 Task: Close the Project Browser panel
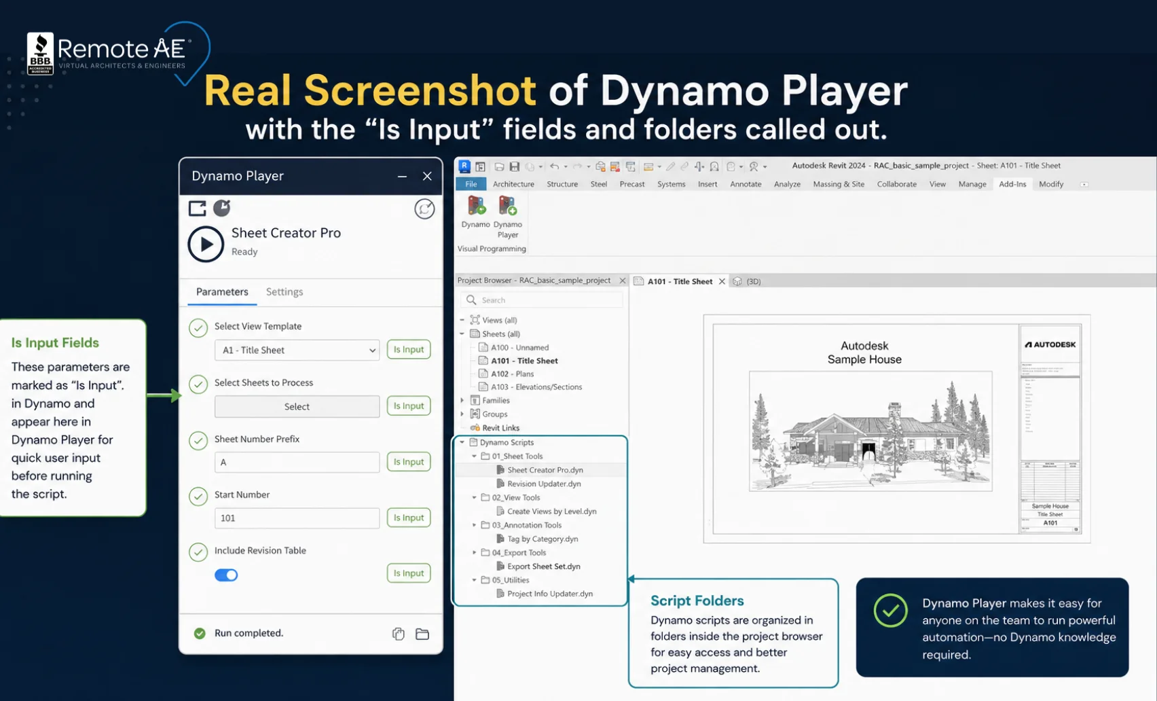click(x=623, y=281)
